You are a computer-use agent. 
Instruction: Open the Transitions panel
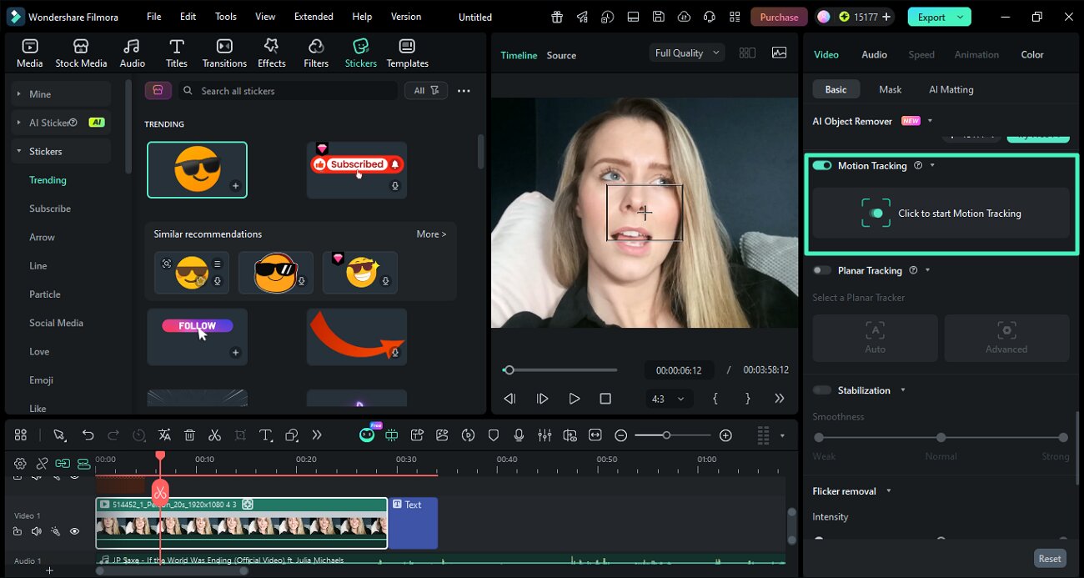[x=224, y=53]
